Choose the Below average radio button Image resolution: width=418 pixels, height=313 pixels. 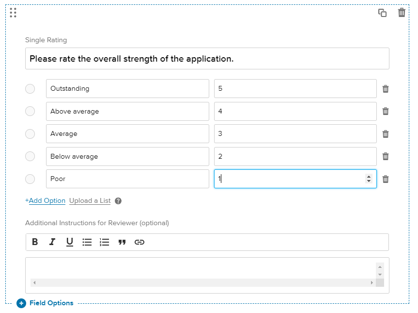click(30, 156)
